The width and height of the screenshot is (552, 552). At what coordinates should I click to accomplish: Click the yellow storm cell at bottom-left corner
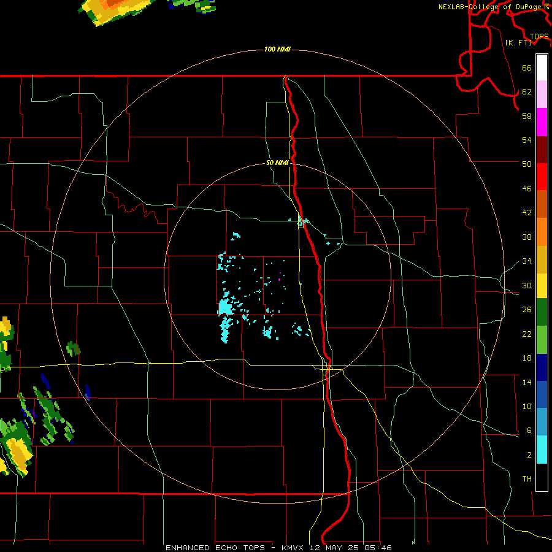(x=18, y=456)
